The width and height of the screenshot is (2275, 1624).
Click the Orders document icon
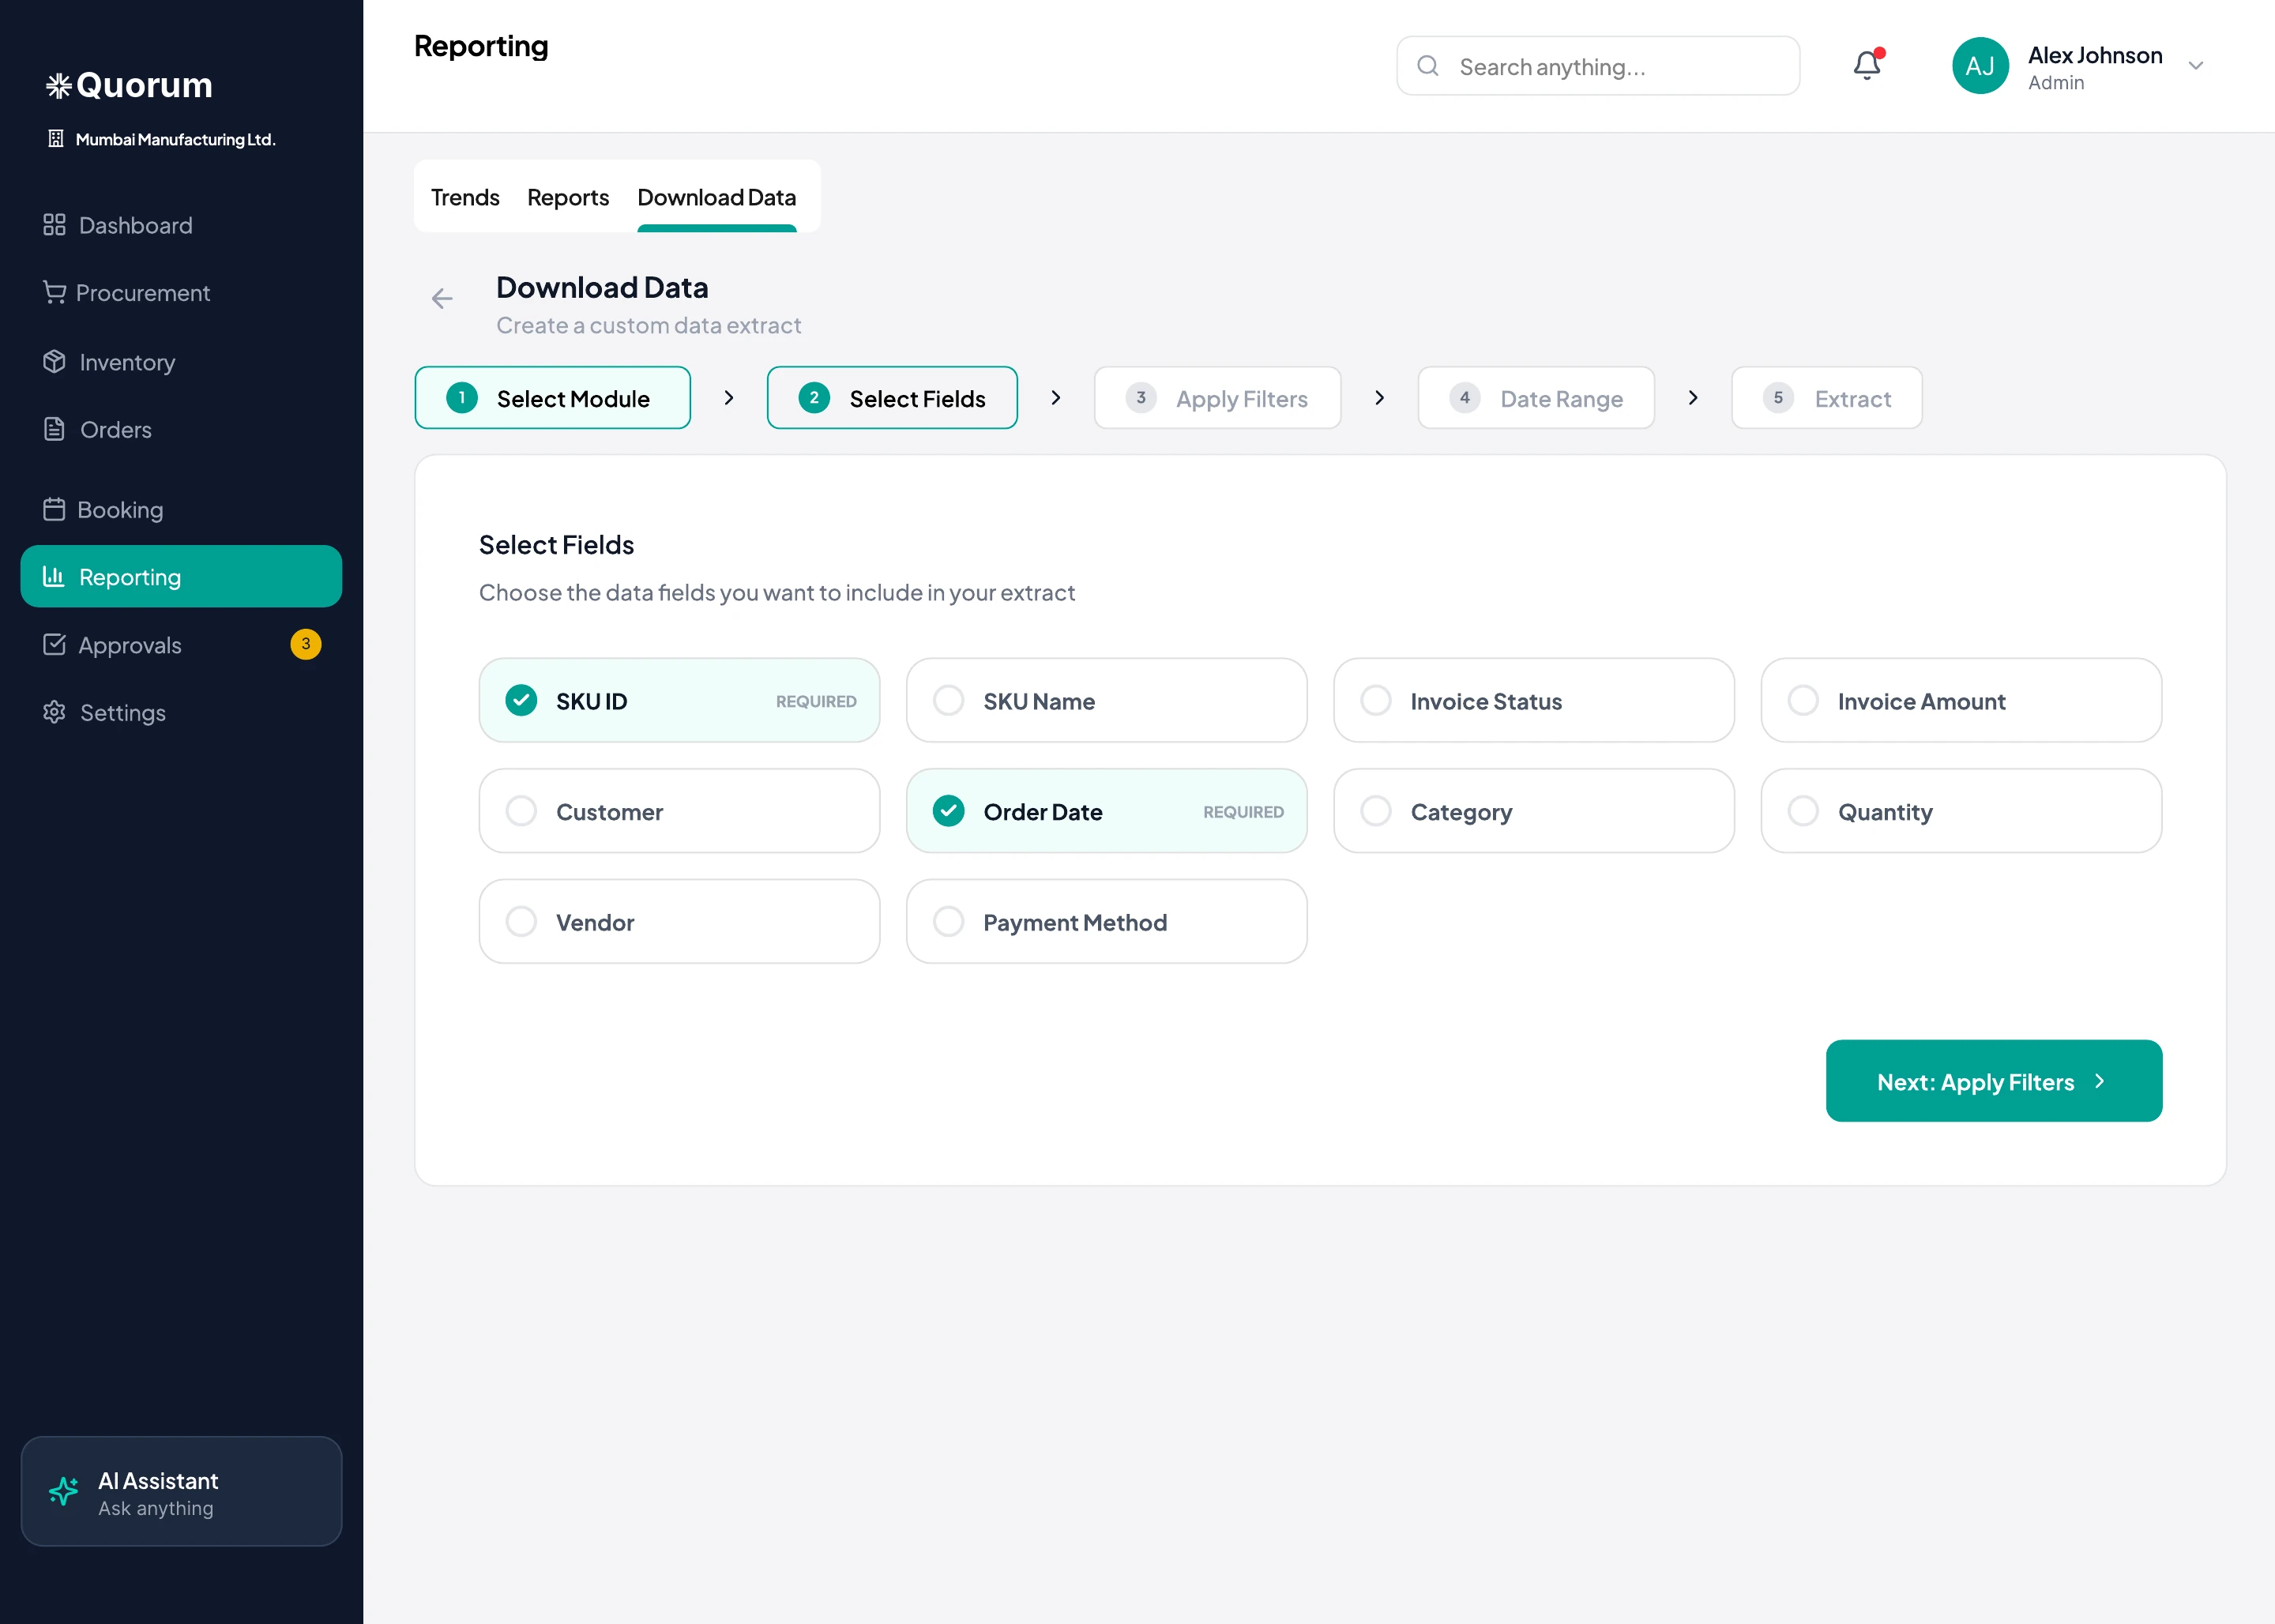(54, 429)
